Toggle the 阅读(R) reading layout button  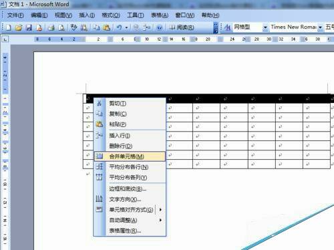pos(182,27)
